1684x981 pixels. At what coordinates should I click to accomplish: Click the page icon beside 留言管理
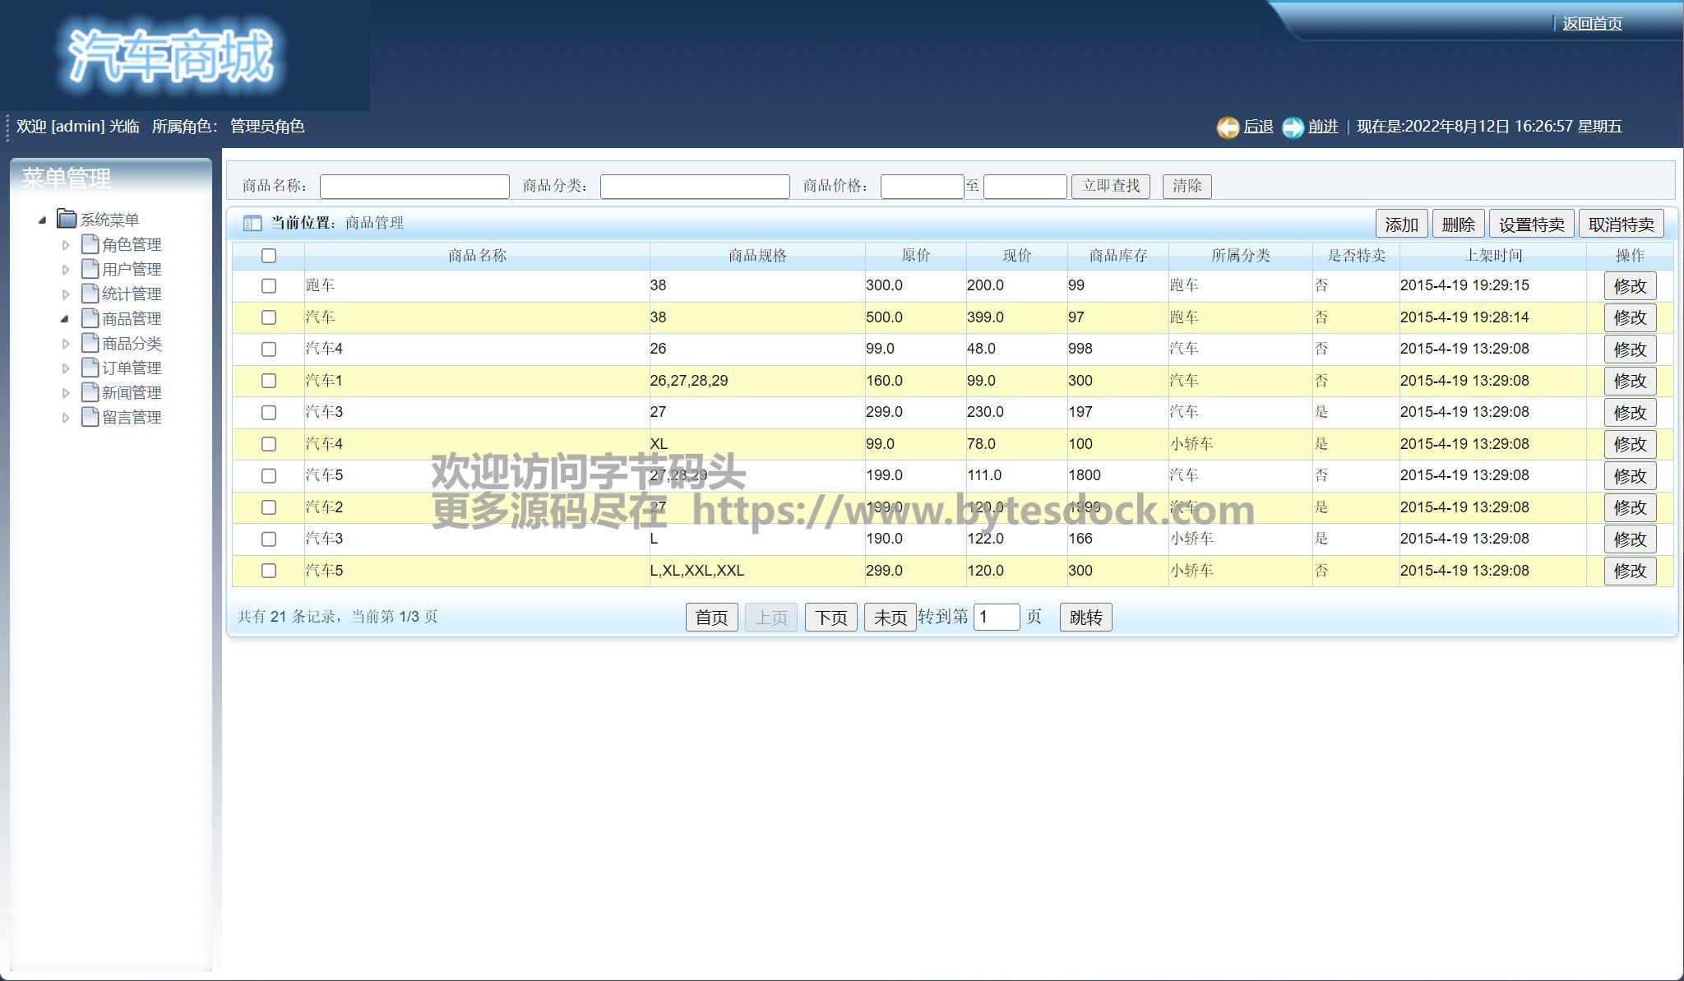[x=90, y=417]
